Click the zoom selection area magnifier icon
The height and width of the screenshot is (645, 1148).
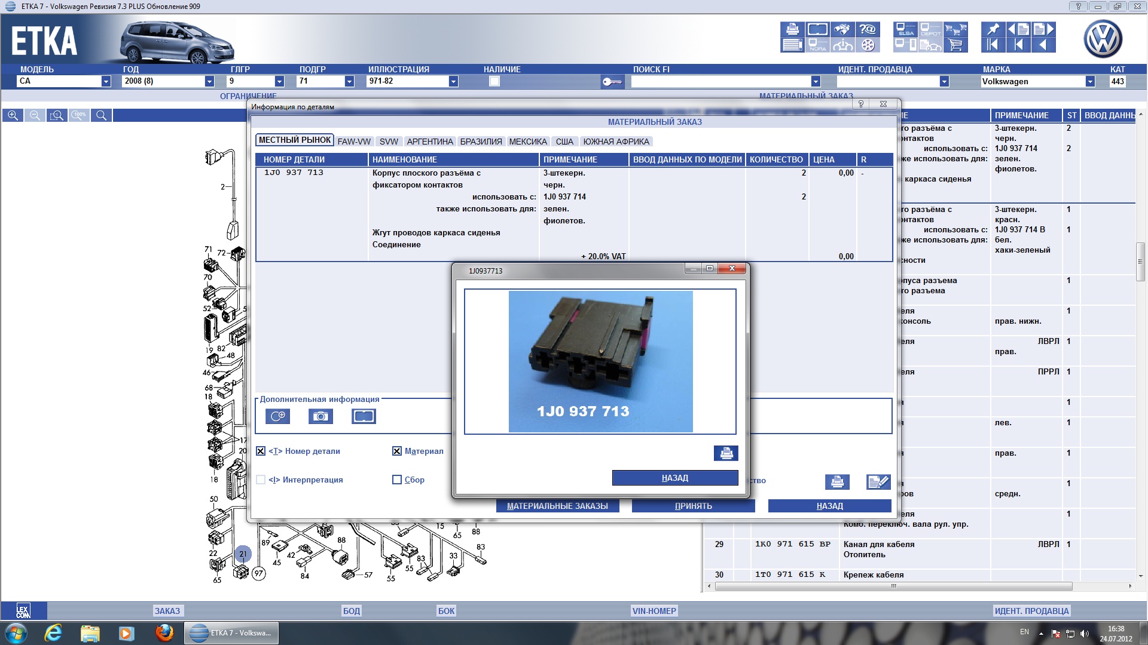click(x=57, y=115)
